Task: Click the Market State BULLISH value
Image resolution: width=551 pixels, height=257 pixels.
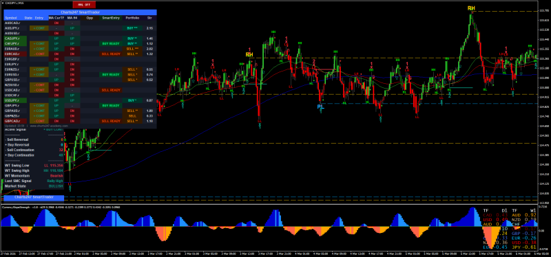Action: [x=56, y=186]
